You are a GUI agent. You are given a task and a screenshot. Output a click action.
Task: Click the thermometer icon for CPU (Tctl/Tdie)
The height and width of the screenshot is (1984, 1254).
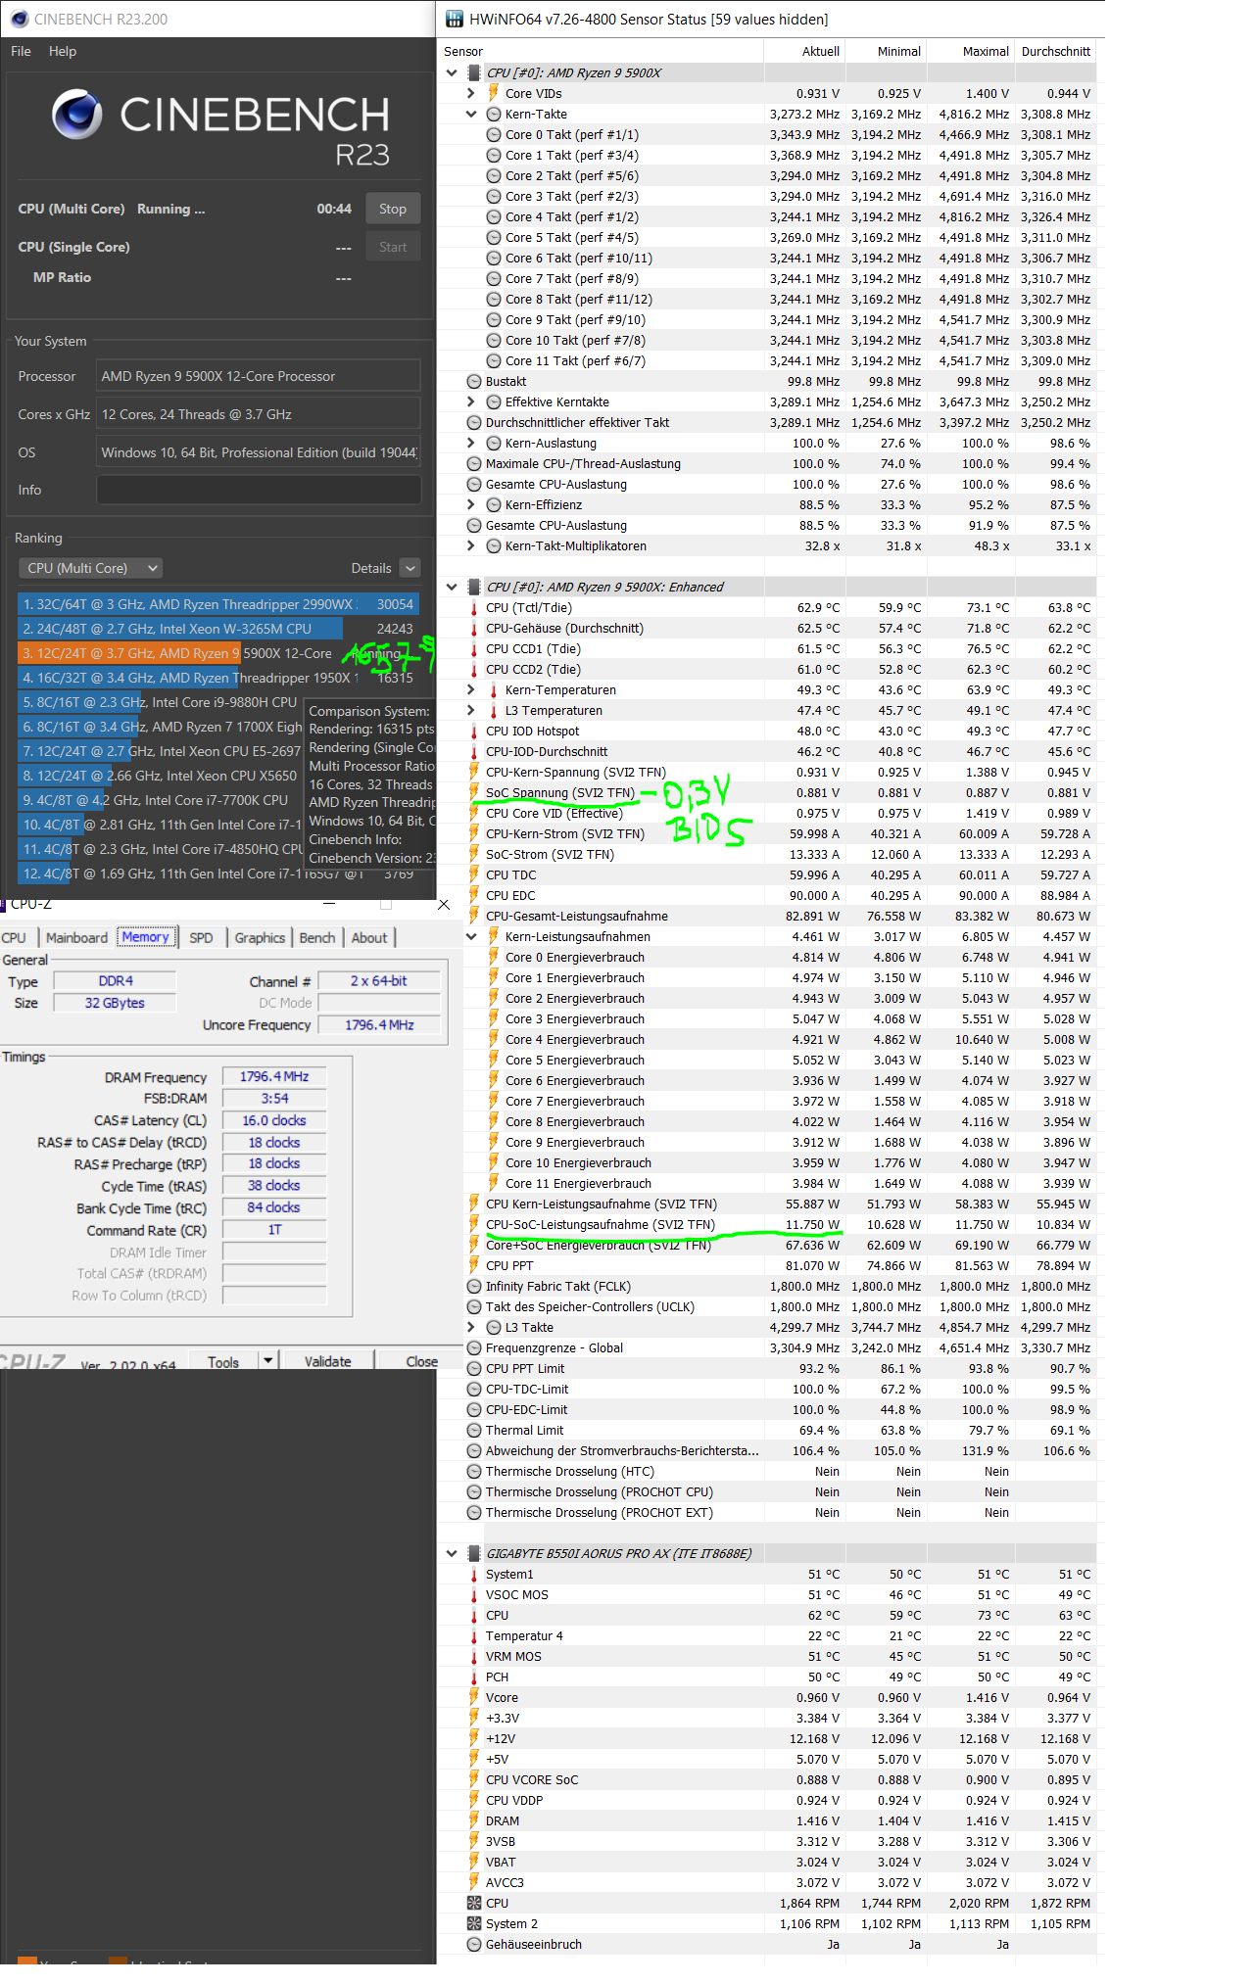point(474,607)
